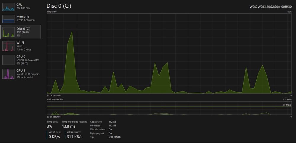Click the Timp activ 3% value
This screenshot has width=296, height=143.
49,126
